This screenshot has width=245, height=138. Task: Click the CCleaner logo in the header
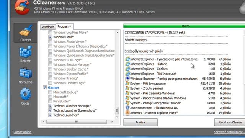pos(22,7)
